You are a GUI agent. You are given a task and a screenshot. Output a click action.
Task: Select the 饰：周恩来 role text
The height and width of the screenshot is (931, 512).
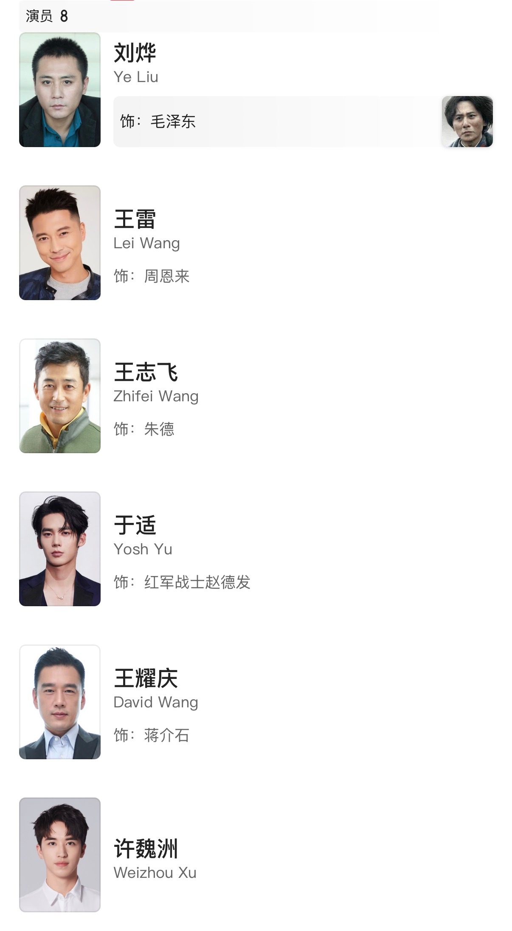click(x=152, y=276)
